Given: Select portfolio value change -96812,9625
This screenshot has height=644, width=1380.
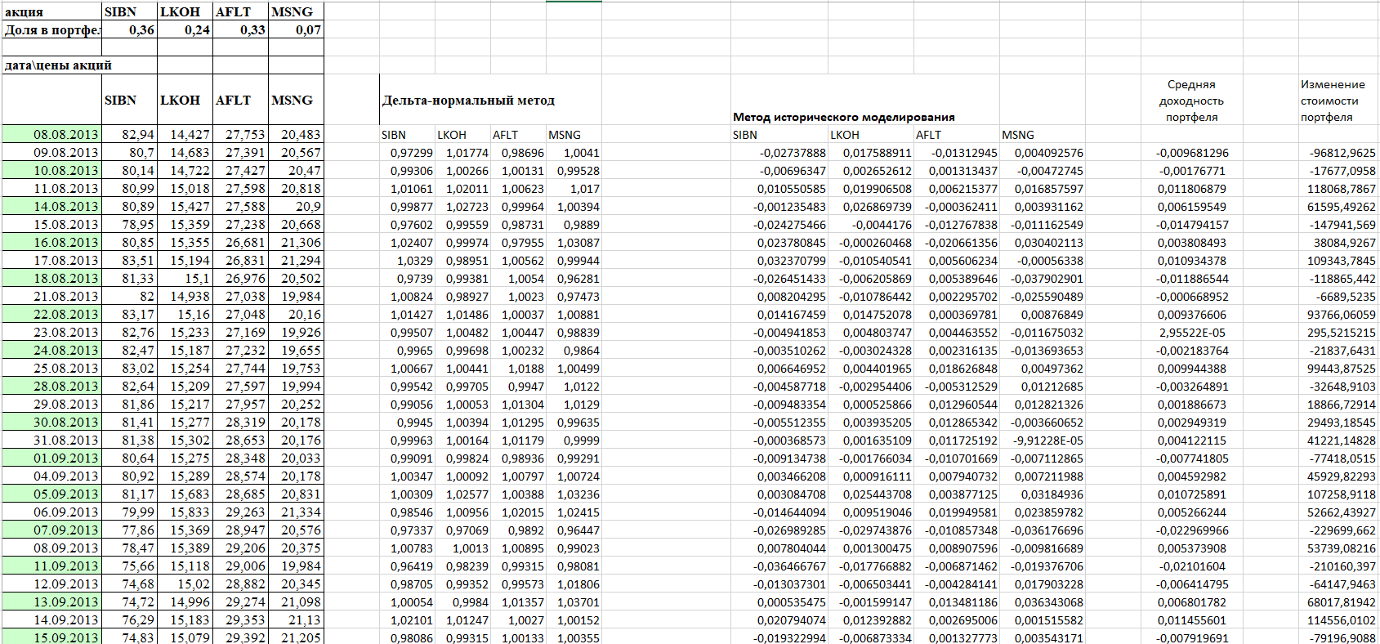Looking at the screenshot, I should [x=1338, y=153].
